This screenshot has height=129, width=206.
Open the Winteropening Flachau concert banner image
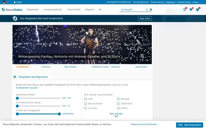(x=82, y=44)
